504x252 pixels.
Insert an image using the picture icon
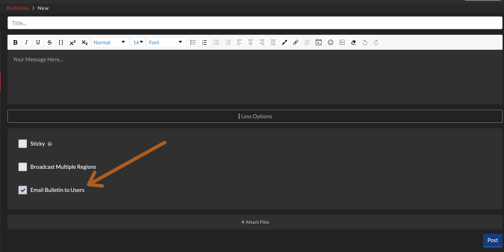point(342,42)
